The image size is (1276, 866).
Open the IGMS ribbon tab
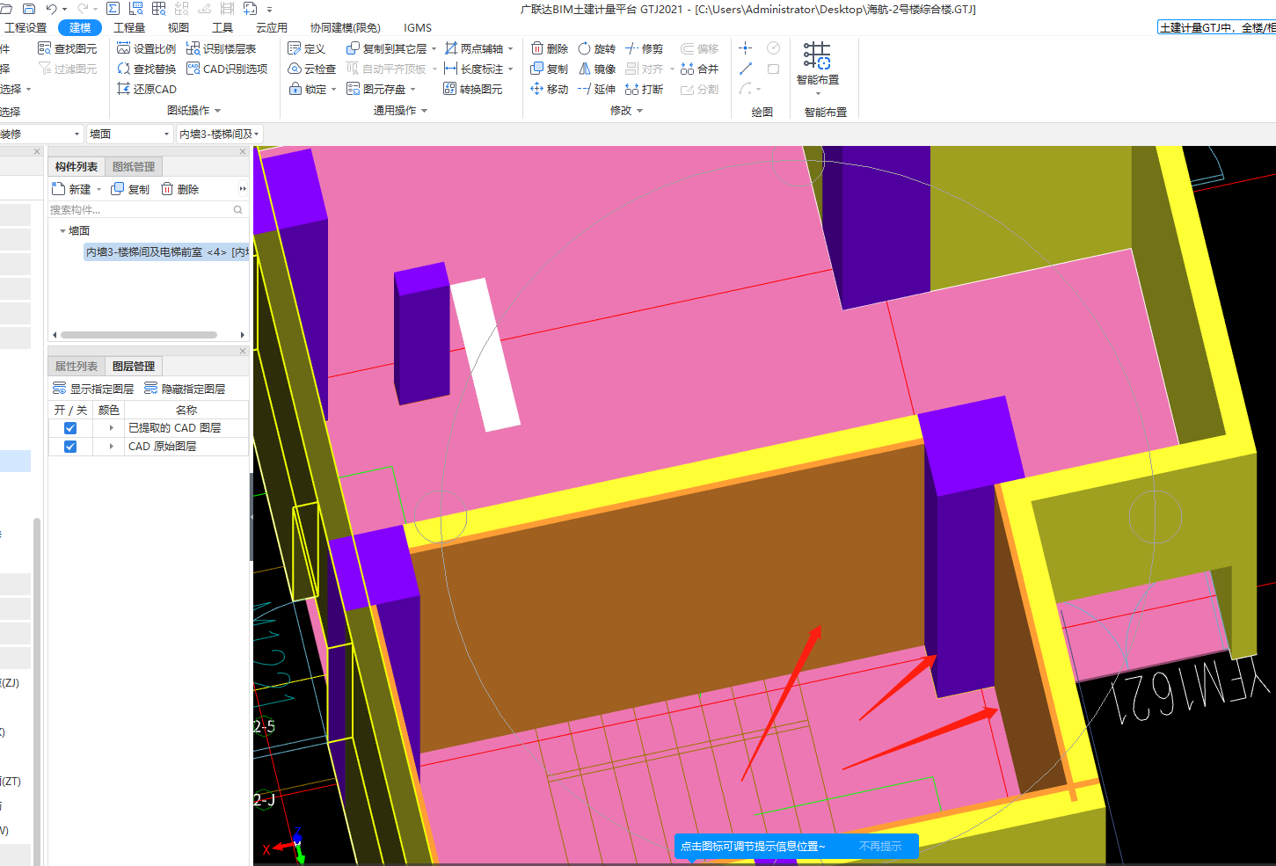(x=418, y=27)
